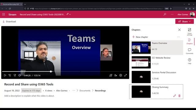The image size is (196, 110).
Task: Open sharing status dropdown beside video title
Action: pos(69,14)
